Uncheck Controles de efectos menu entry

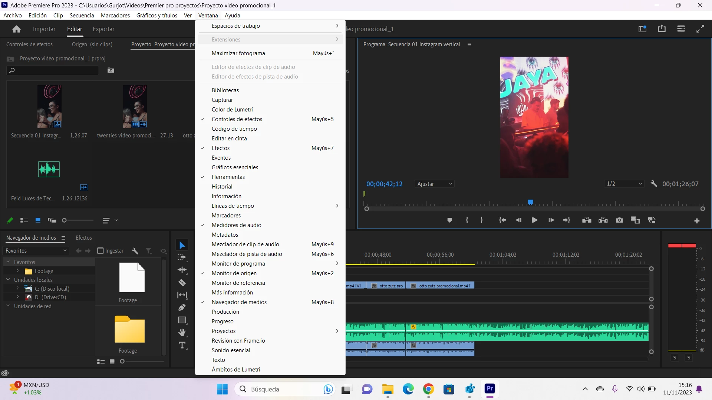click(237, 119)
